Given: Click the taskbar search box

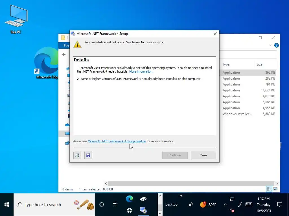Looking at the screenshot, I should (54, 204).
